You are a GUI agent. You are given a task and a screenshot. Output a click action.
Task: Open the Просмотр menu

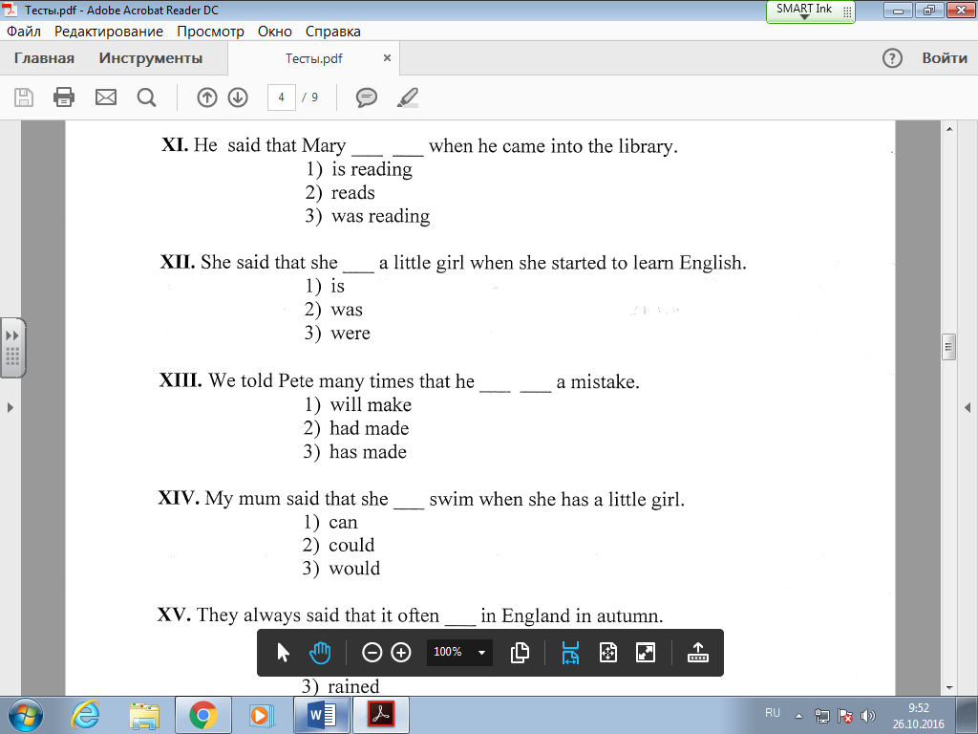210,32
